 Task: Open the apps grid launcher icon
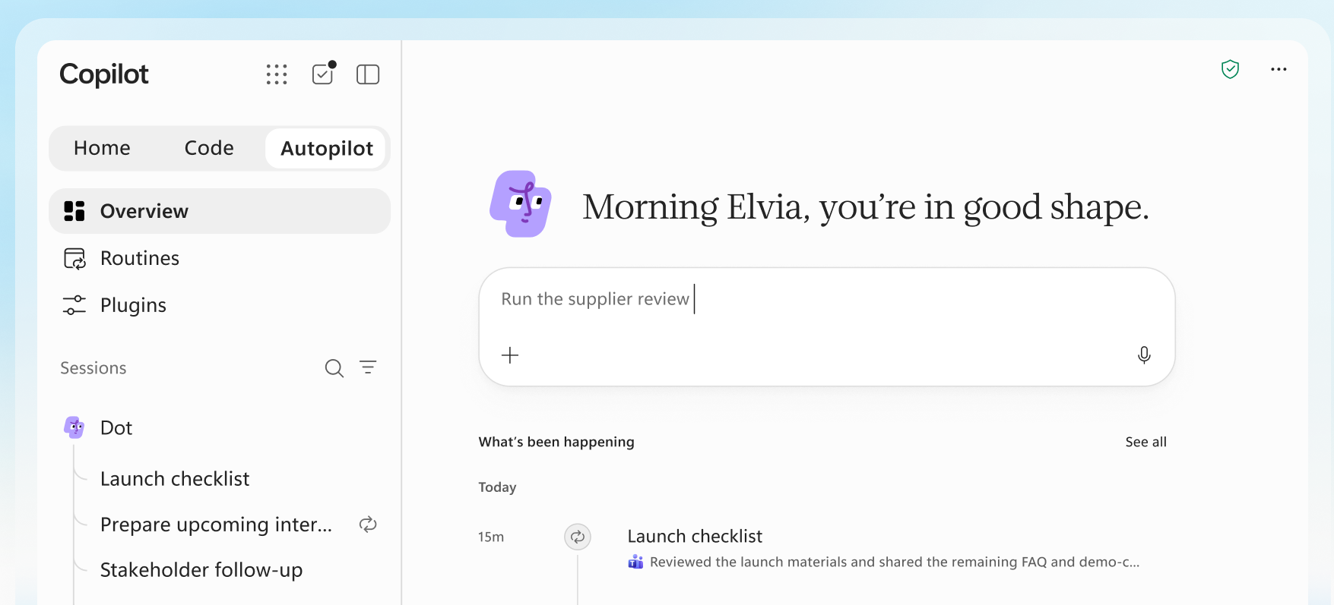(277, 74)
